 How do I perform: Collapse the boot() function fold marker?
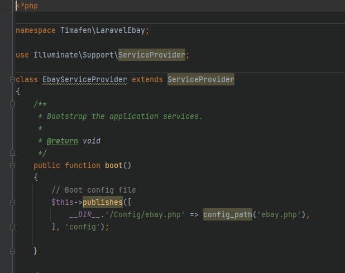coord(12,165)
